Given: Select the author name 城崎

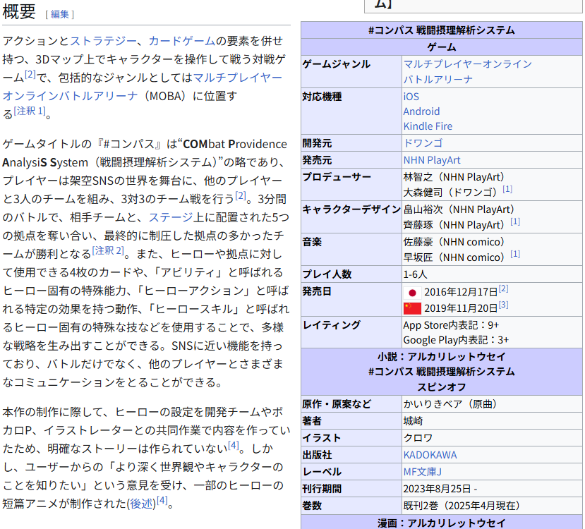Looking at the screenshot, I should (x=413, y=421).
